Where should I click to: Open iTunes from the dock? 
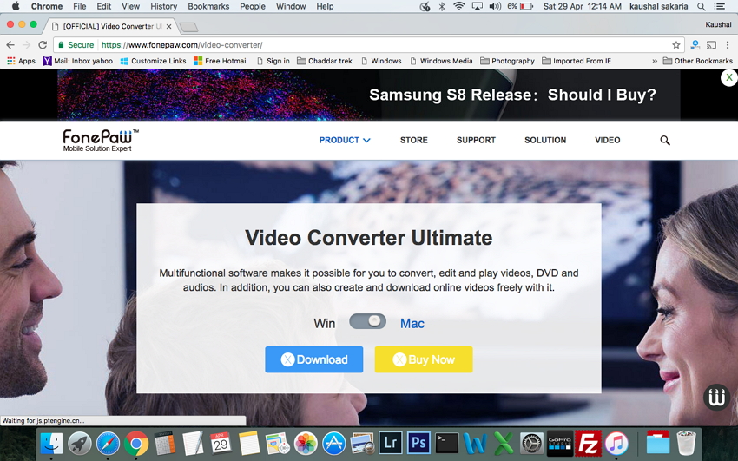click(616, 444)
